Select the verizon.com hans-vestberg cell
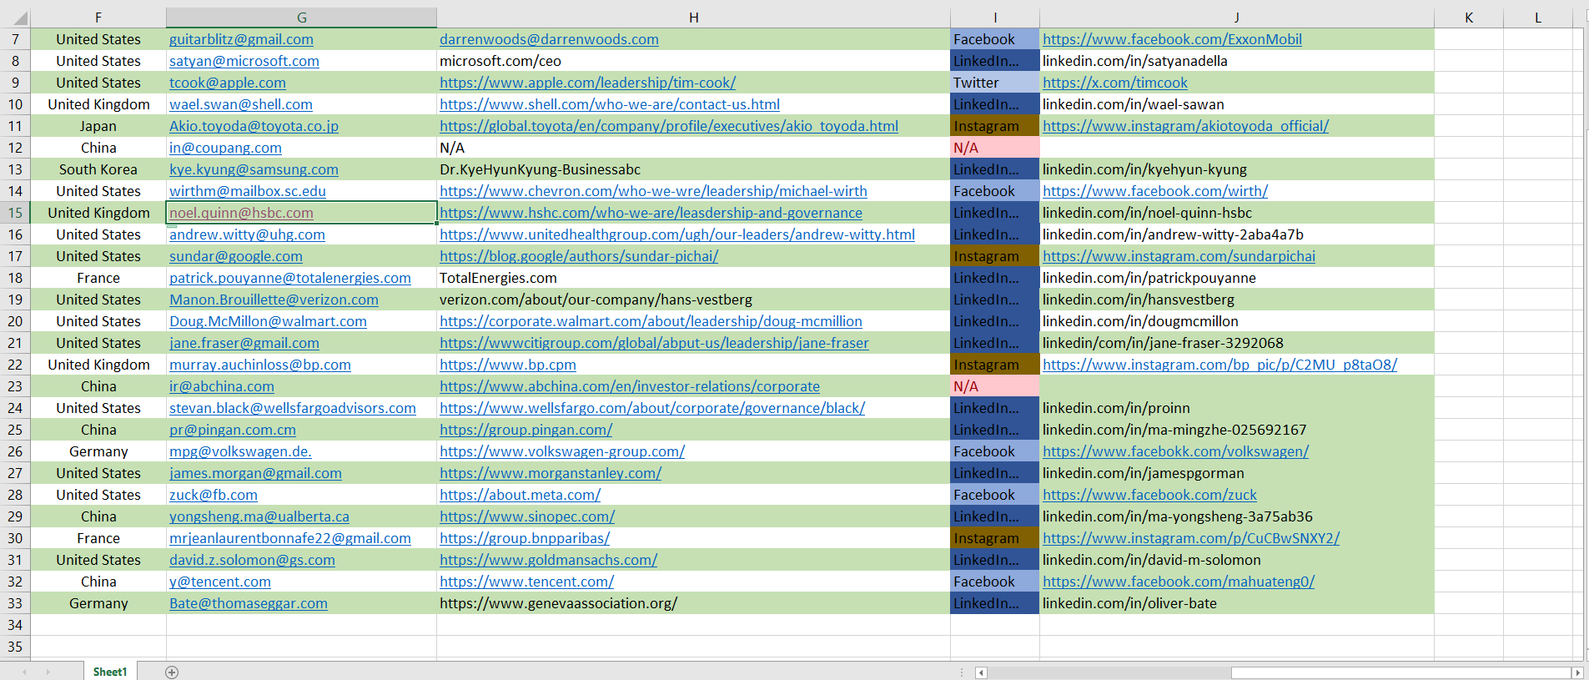This screenshot has height=680, width=1589. (693, 300)
